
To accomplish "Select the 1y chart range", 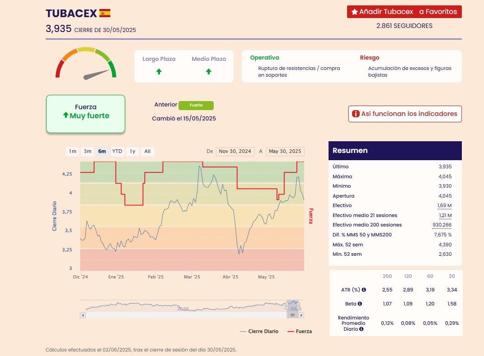I will [x=132, y=151].
